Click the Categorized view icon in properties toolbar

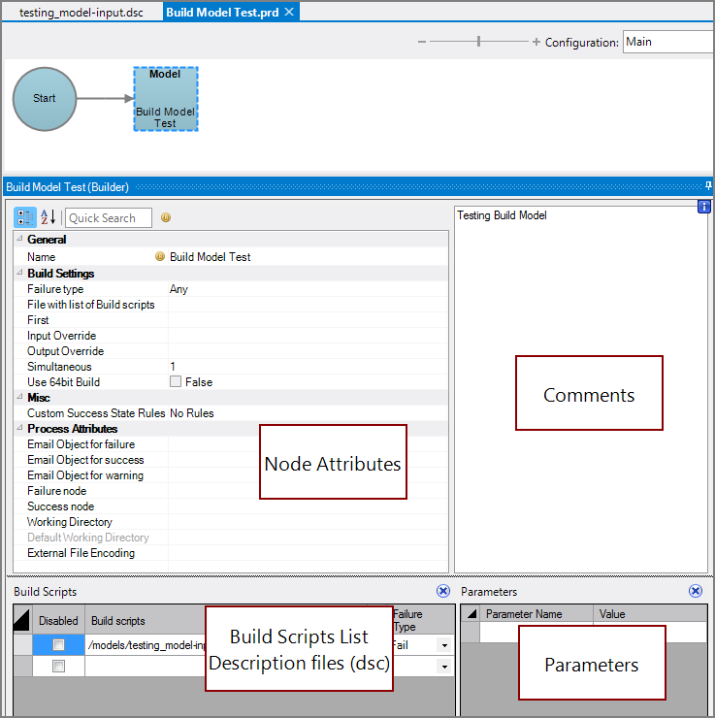[25, 217]
